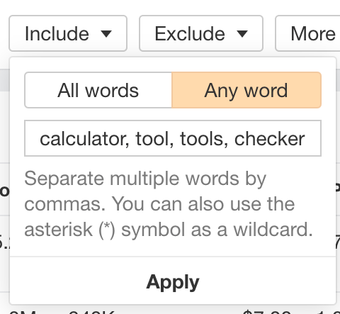The image size is (340, 314).
Task: Place cursor on 'calculator' in keyword field
Action: (84, 139)
